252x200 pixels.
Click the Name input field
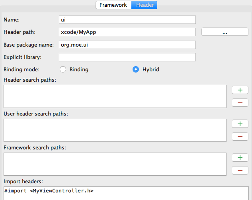tap(127, 20)
